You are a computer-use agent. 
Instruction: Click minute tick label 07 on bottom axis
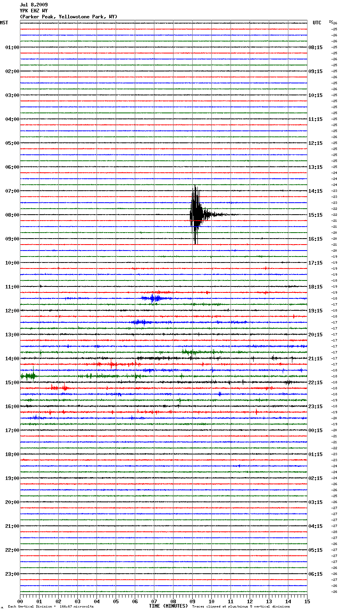pos(154,601)
